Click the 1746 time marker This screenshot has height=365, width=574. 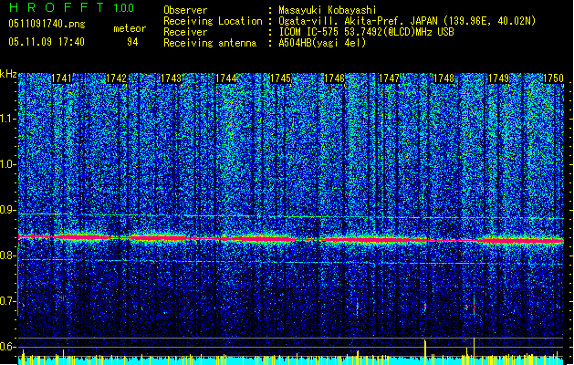[335, 79]
